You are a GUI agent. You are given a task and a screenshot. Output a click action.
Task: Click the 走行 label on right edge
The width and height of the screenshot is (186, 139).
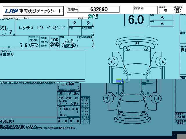[183, 33]
